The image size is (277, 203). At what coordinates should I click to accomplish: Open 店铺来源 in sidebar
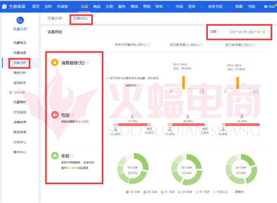pos(20,122)
